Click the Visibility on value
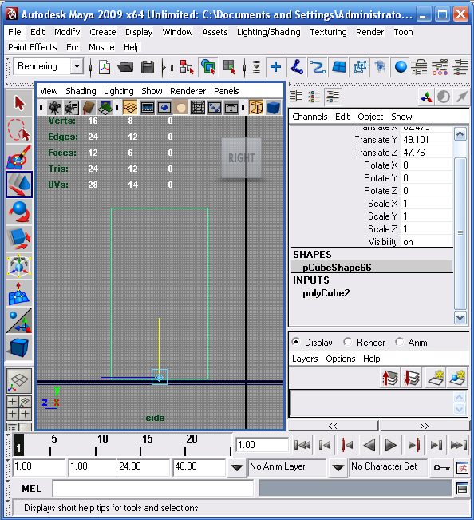Image resolution: width=474 pixels, height=520 pixels. [427, 242]
